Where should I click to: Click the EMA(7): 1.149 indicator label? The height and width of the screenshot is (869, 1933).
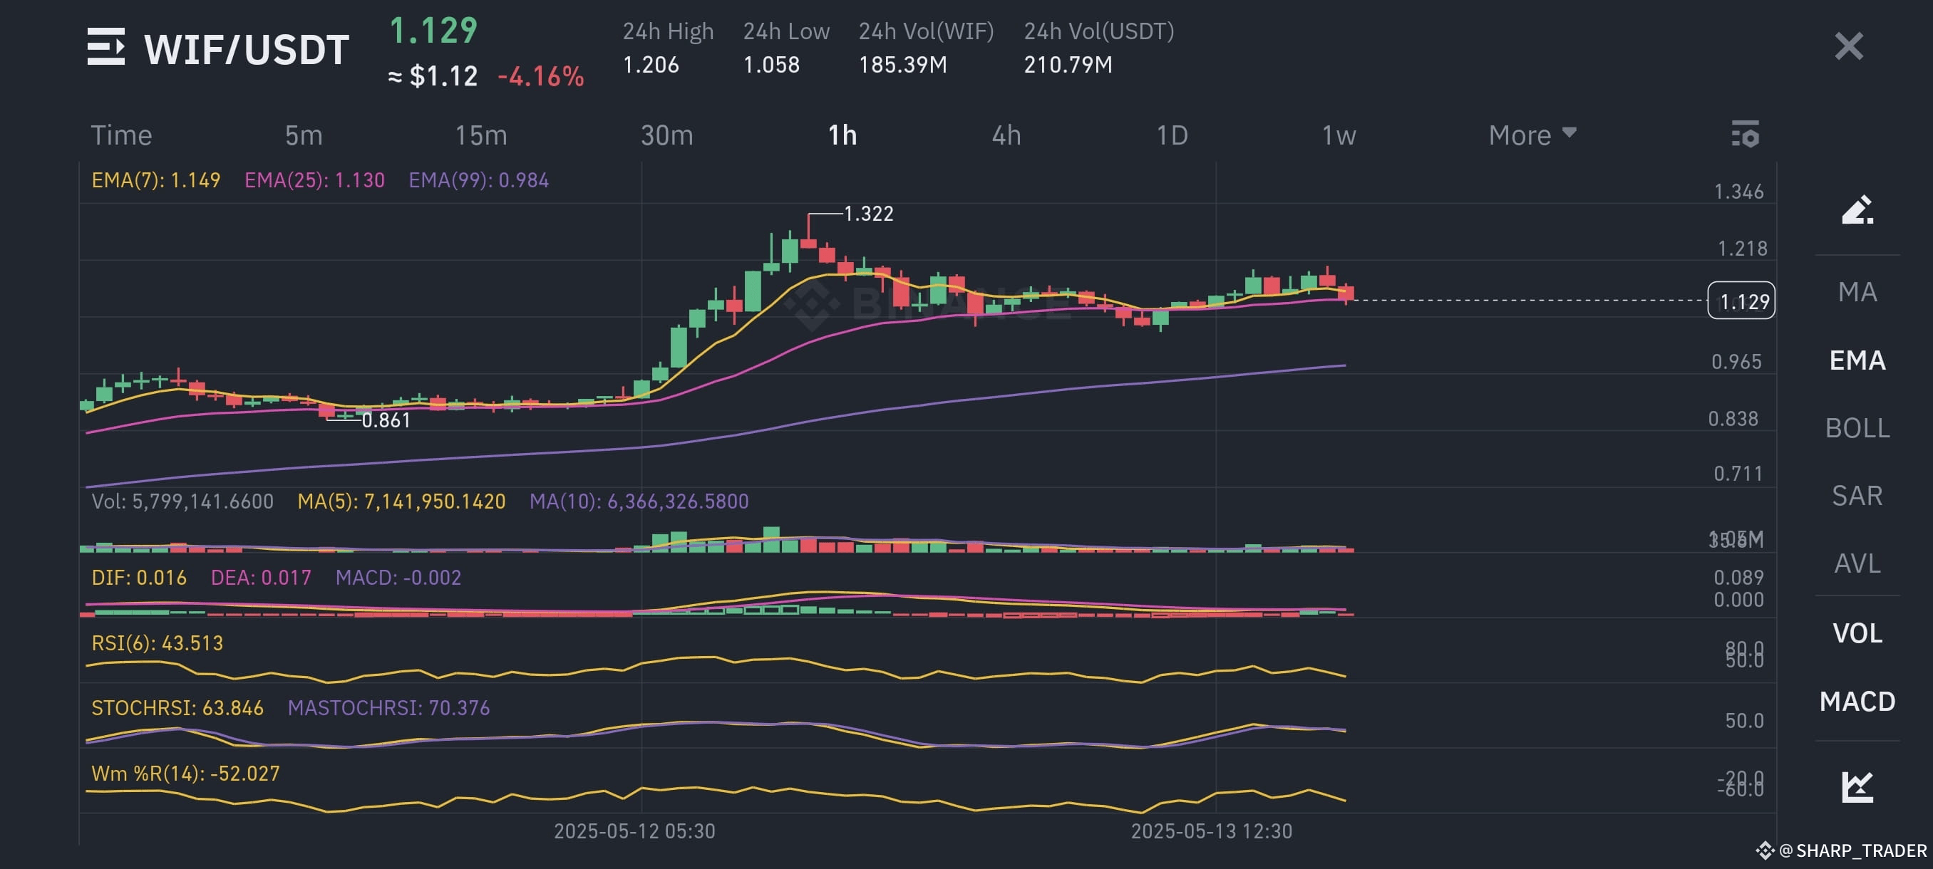[x=155, y=180]
